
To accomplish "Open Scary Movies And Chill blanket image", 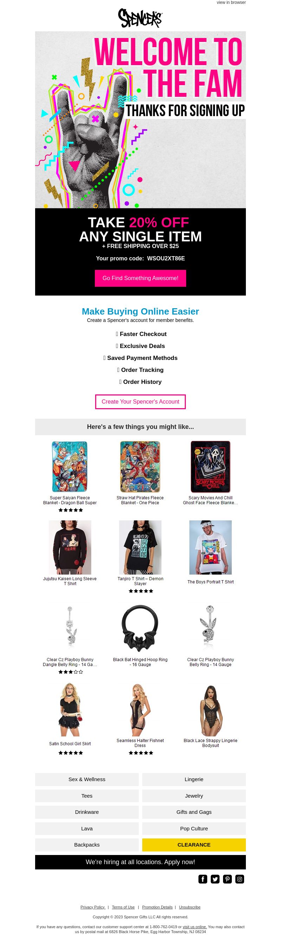I will click(x=210, y=467).
